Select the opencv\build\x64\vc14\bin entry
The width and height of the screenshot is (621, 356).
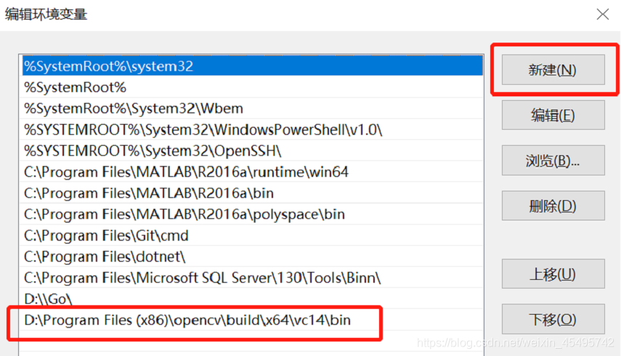coord(252,320)
